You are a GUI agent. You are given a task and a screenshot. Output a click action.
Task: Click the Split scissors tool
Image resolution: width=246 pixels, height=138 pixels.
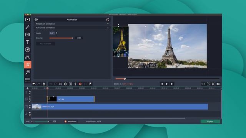[50, 84]
